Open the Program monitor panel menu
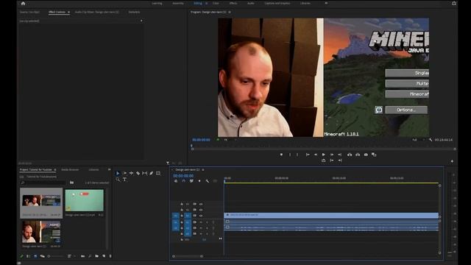Viewport: 471px width, 265px height. tap(230, 12)
